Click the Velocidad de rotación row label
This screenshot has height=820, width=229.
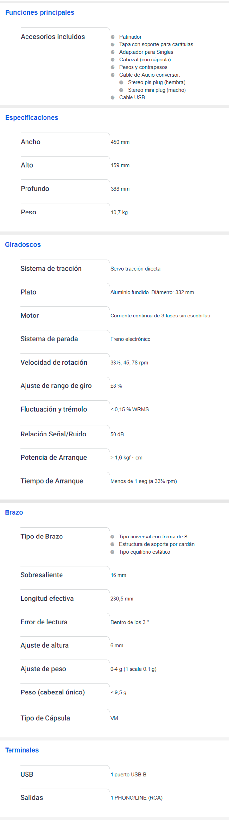point(54,362)
